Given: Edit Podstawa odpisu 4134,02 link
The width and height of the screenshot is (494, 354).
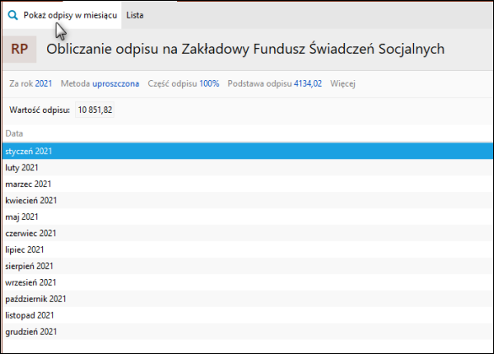Looking at the screenshot, I should [x=308, y=83].
